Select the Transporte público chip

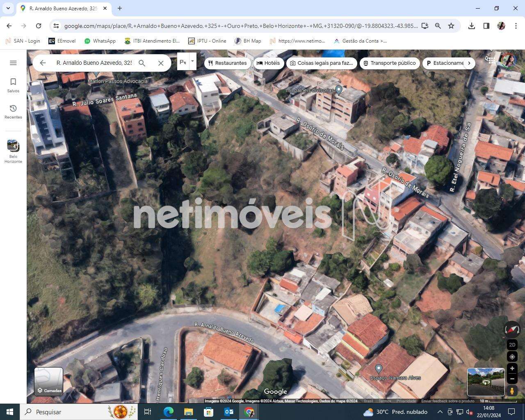pyautogui.click(x=389, y=63)
